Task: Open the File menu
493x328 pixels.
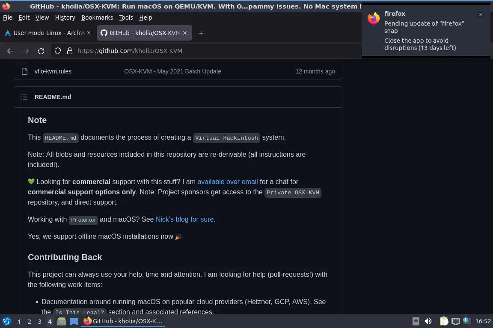Action: pyautogui.click(x=8, y=18)
